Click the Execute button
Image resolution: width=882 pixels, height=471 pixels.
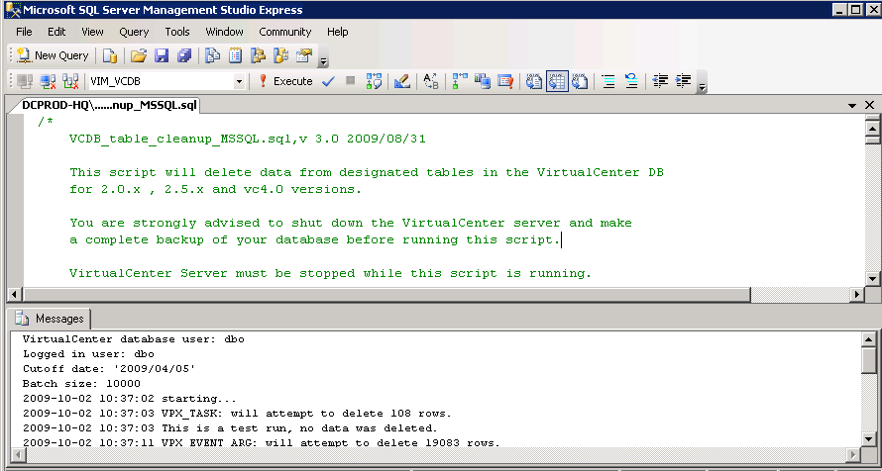(x=284, y=81)
